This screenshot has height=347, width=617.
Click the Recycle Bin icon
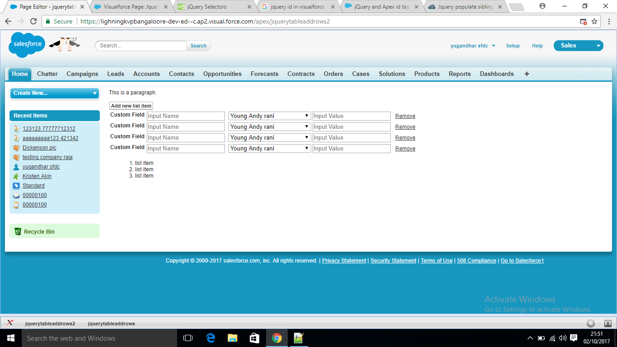(x=18, y=231)
